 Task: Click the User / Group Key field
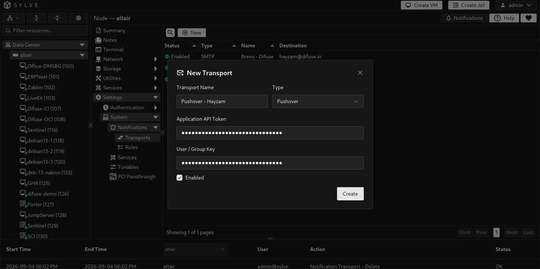(270, 163)
